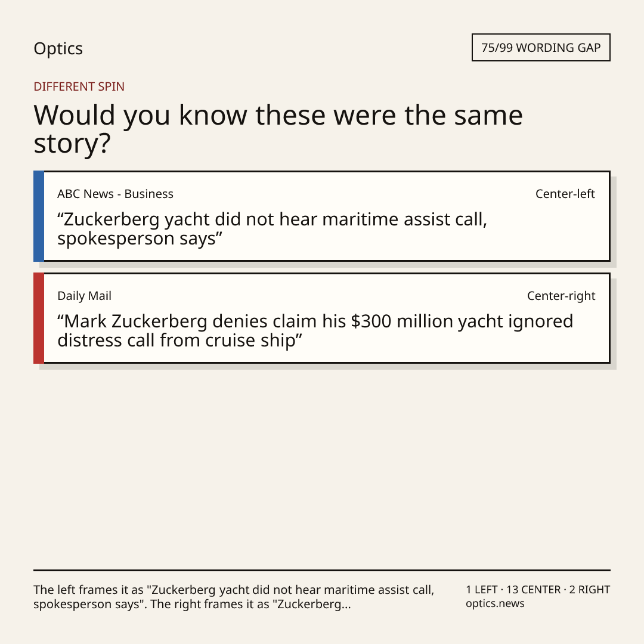The image size is (644, 644).
Task: Open the ABC News - Business source label
Action: pyautogui.click(x=116, y=194)
